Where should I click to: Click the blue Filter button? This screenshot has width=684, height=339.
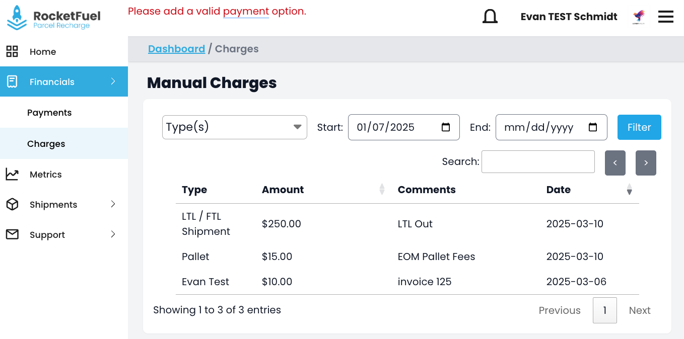point(639,127)
